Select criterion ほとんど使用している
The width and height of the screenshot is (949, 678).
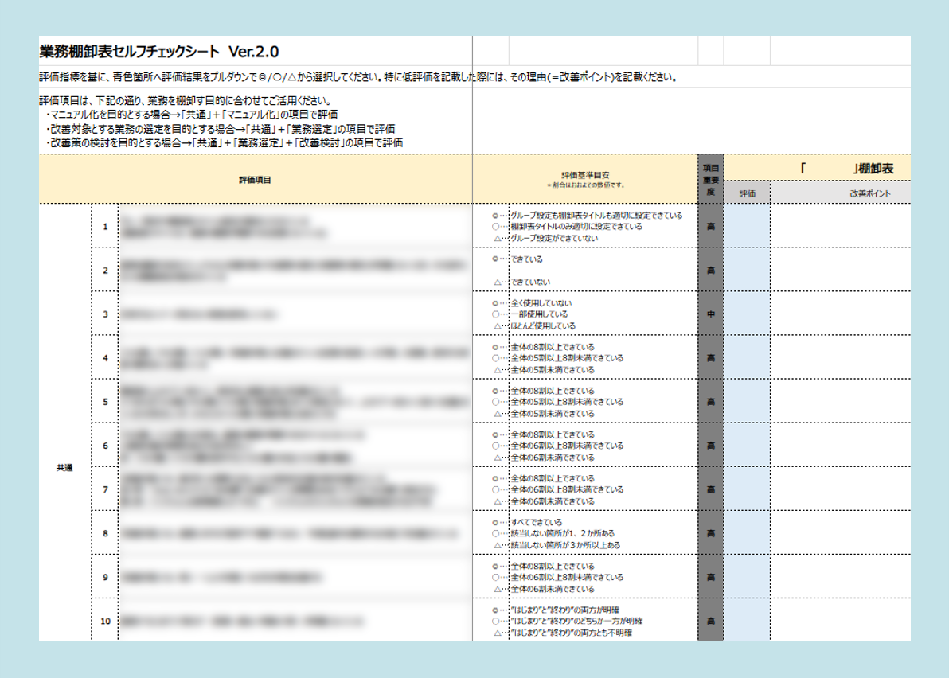(542, 325)
